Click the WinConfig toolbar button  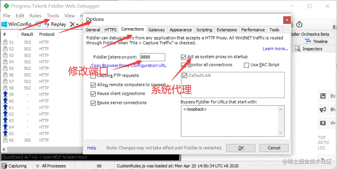[x=16, y=24]
